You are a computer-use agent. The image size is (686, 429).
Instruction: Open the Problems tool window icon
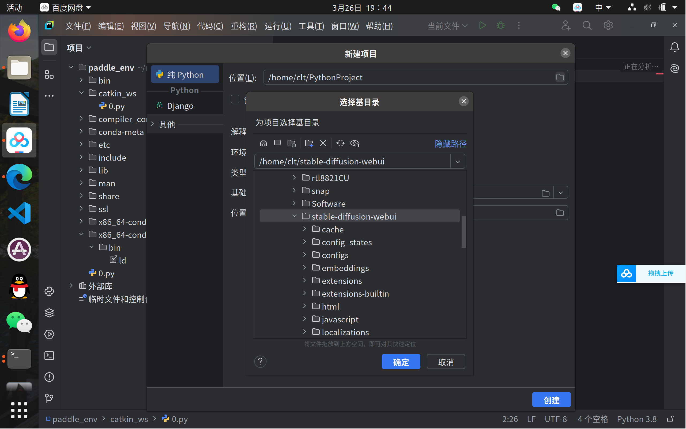click(x=49, y=377)
